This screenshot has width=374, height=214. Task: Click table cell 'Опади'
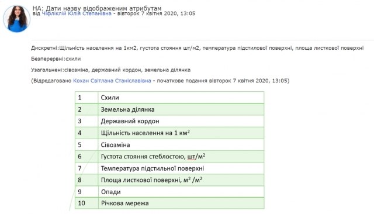point(181,192)
